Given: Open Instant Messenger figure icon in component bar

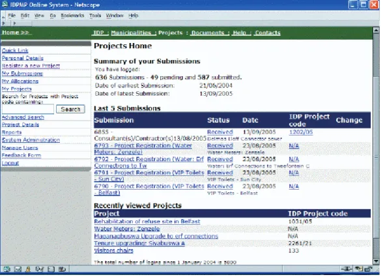Looking at the screenshot, I should pyautogui.click(x=28, y=269).
